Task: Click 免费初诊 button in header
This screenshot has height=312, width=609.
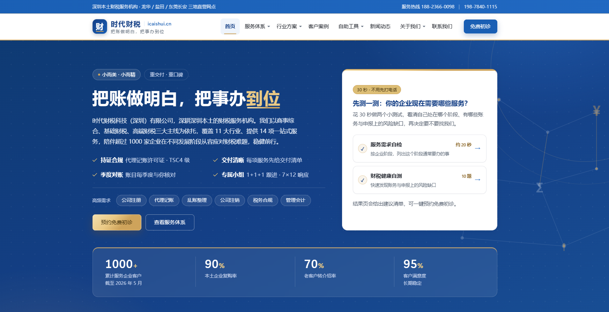Action: (481, 26)
